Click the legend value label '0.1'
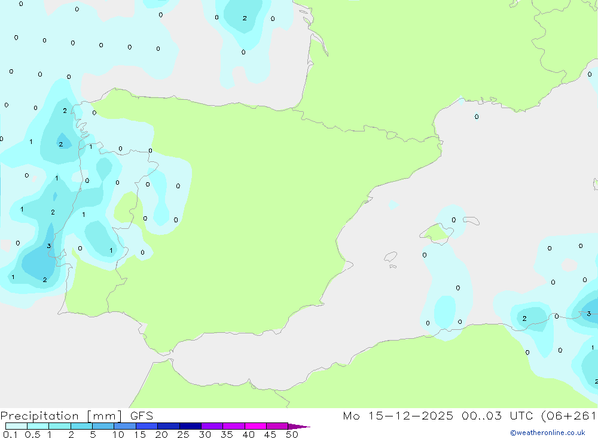The height and width of the screenshot is (438, 598). point(10,434)
